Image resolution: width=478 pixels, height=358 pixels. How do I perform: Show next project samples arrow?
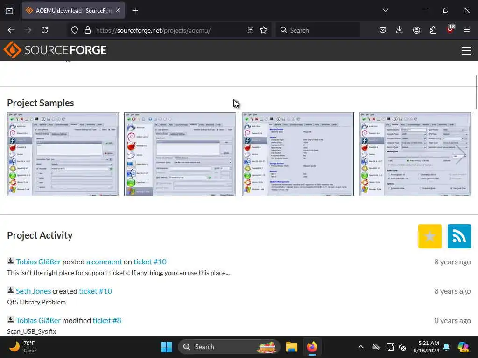click(461, 155)
